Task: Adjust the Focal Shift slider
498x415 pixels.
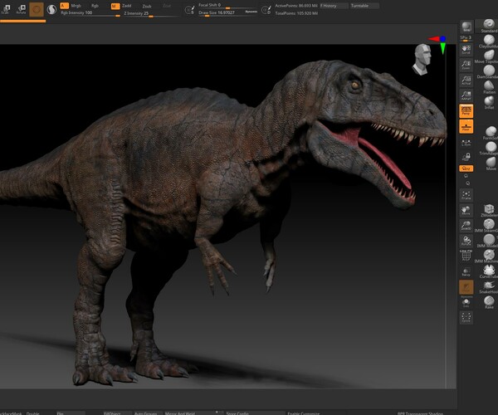Action: click(x=227, y=6)
